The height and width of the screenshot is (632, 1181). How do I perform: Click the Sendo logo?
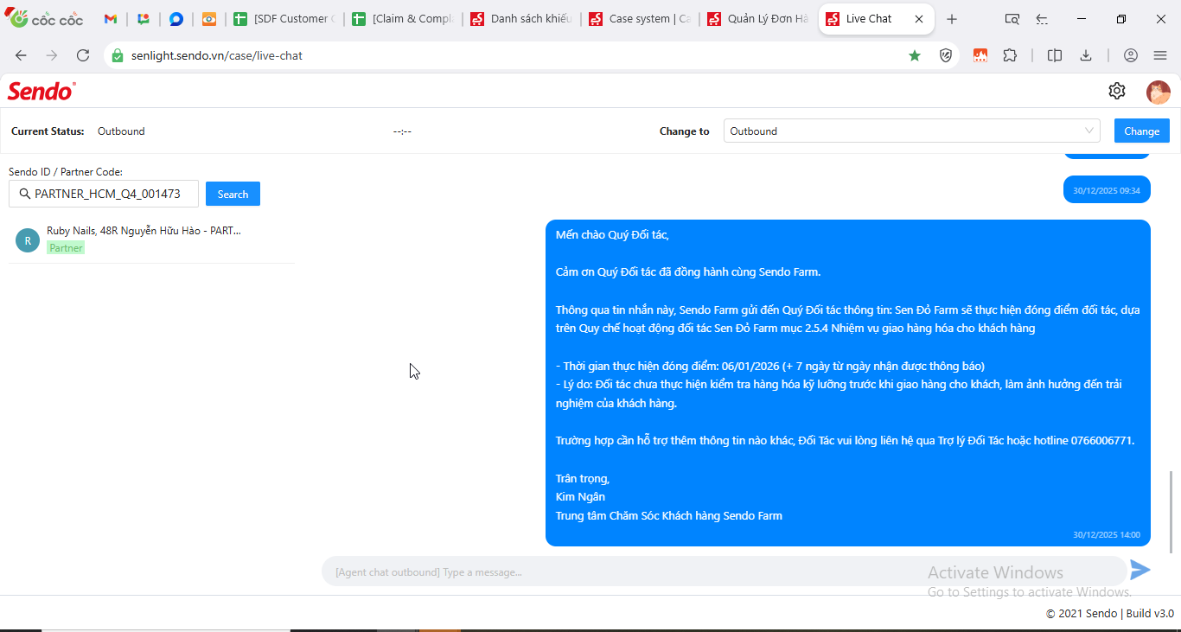41,91
